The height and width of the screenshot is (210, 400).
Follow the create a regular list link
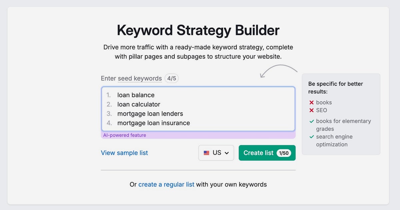166,184
